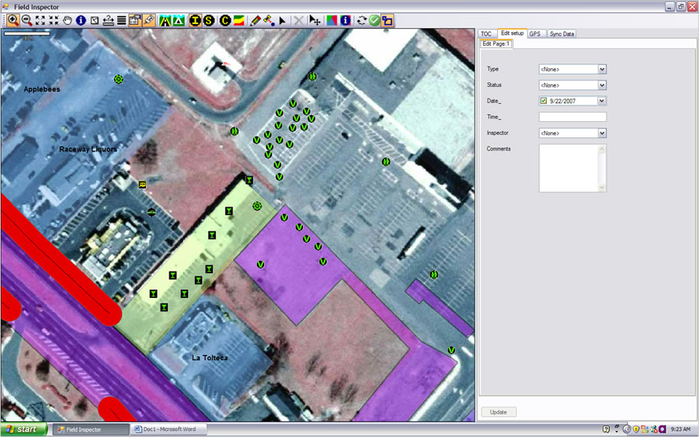Click the black arrow select tool
Screen dimensions: 699x437
click(282, 20)
